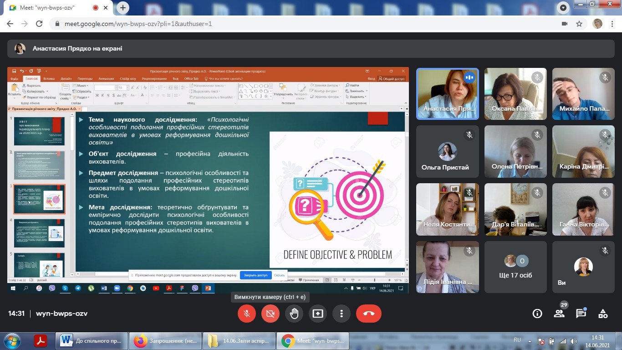
Task: Click the raise hand icon
Action: point(294,314)
